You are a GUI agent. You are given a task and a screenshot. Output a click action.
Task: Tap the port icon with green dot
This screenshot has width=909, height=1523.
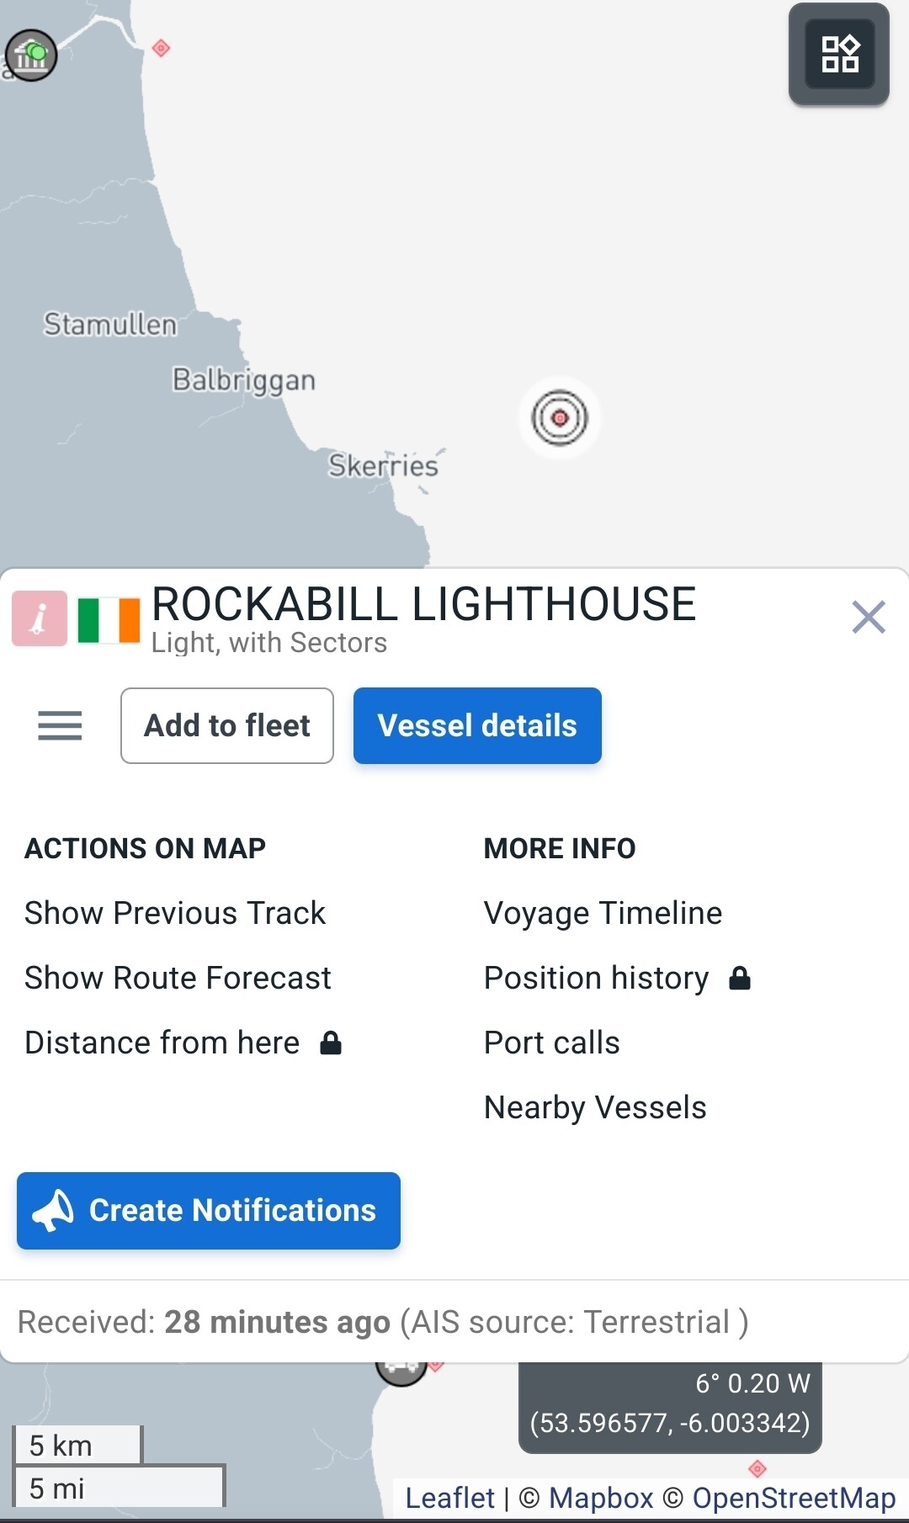pyautogui.click(x=31, y=56)
